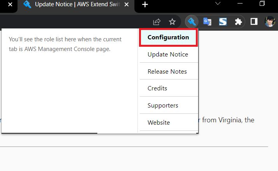The width and height of the screenshot is (278, 171).
Task: Close the leftmost tab using its X
Action: click(11, 5)
